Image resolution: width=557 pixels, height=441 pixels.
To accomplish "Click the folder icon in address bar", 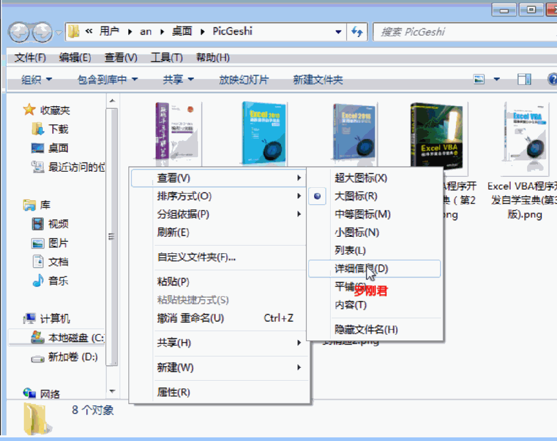I will click(x=74, y=31).
